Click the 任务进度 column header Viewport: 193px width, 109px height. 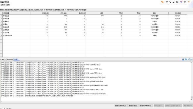tap(178, 13)
